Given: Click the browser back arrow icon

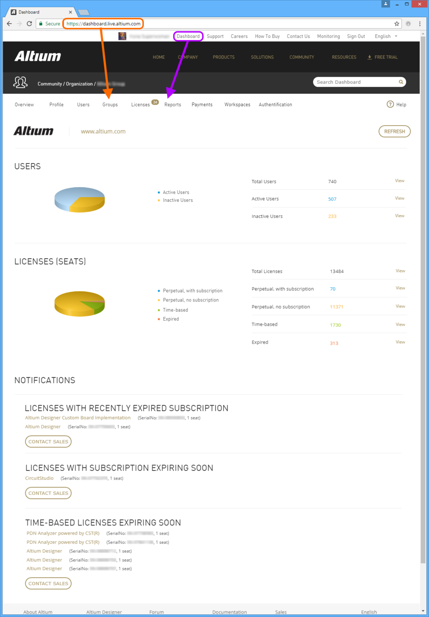Looking at the screenshot, I should tap(9, 24).
